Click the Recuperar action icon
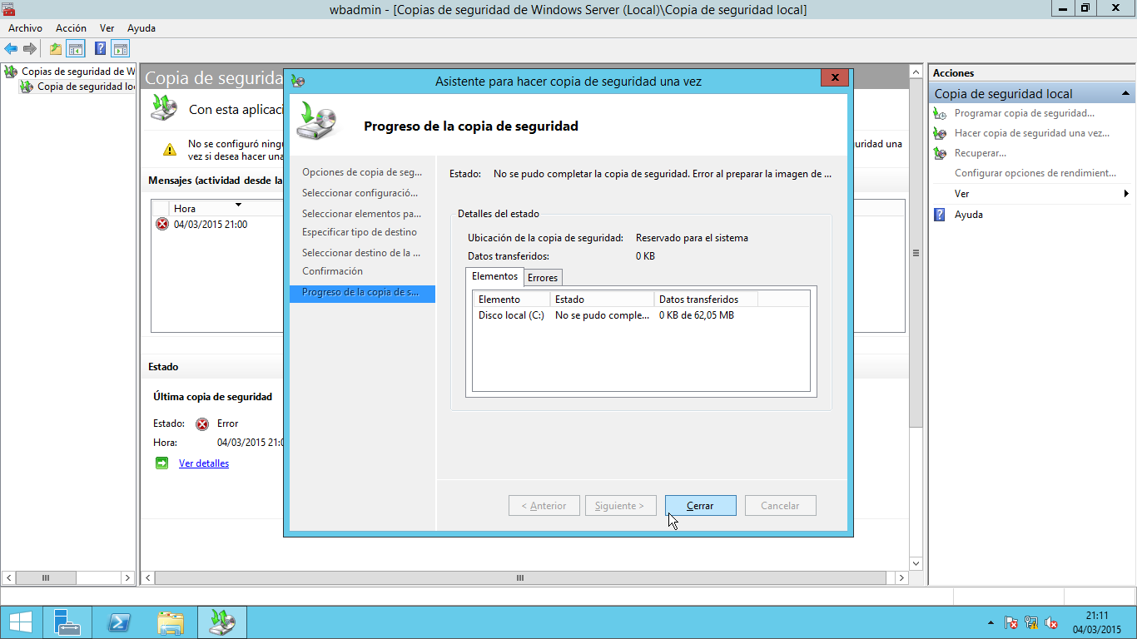This screenshot has width=1137, height=639. pyautogui.click(x=941, y=153)
